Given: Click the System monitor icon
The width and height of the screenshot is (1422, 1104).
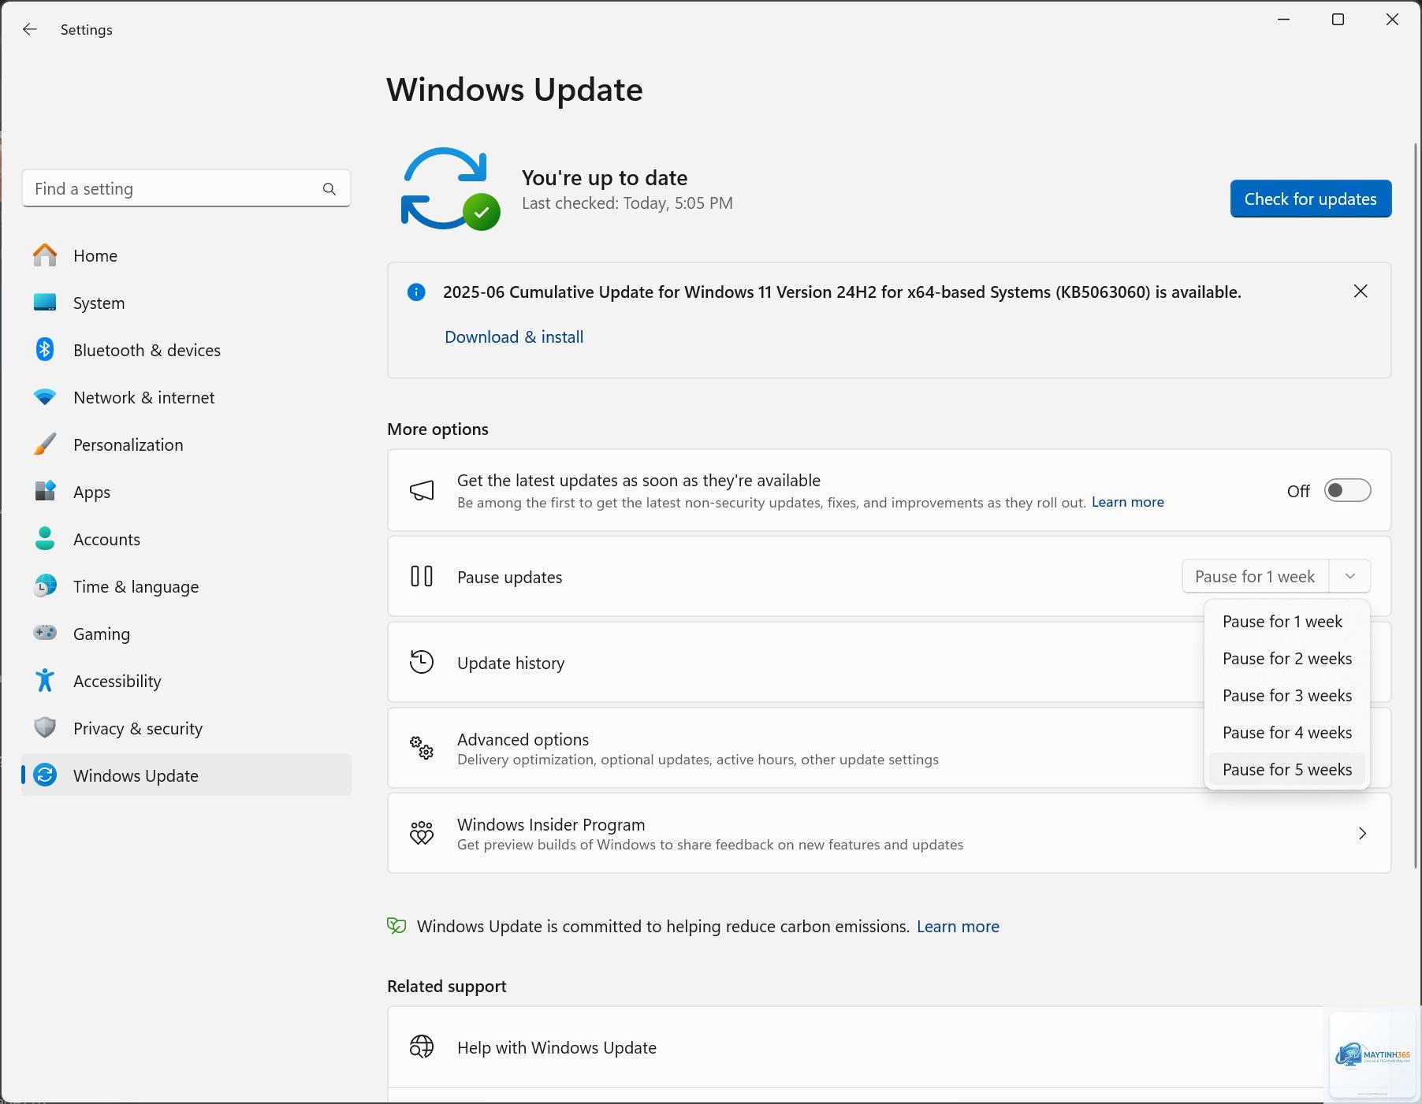Looking at the screenshot, I should click(x=45, y=303).
